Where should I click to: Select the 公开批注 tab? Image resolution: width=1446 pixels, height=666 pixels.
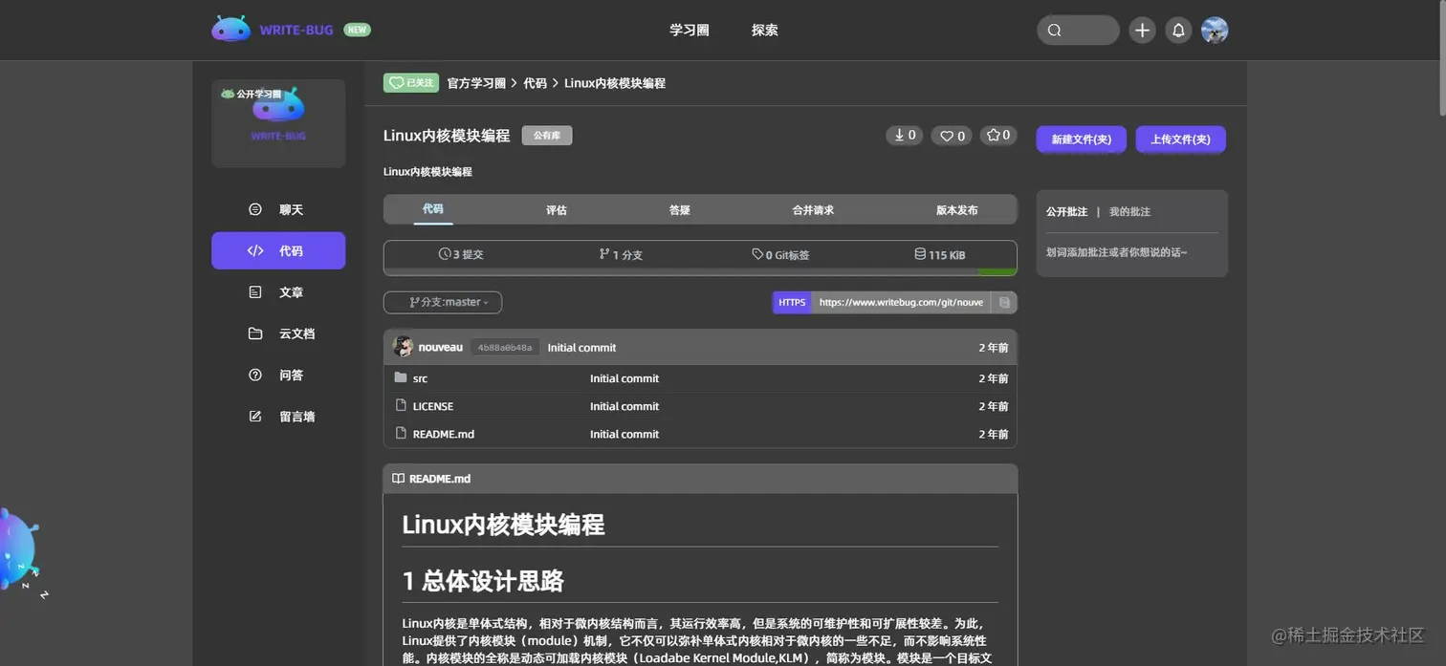click(x=1066, y=212)
